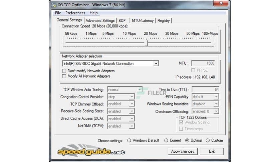Set speed slider near 1 Mbps mark
The width and height of the screenshot is (279, 162).
(x=91, y=43)
